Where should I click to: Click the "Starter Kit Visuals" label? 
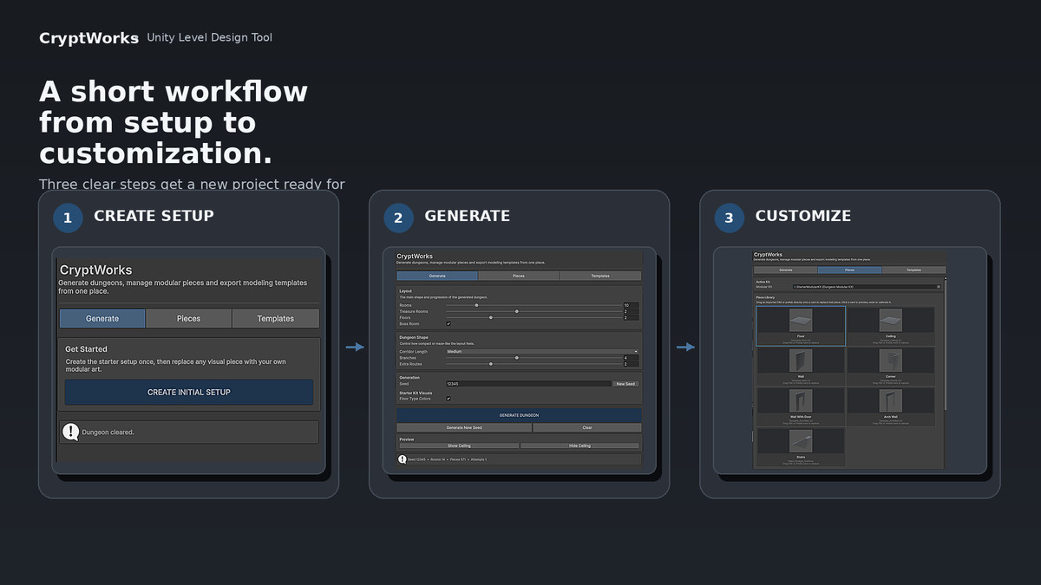tap(416, 393)
